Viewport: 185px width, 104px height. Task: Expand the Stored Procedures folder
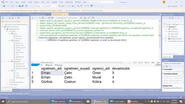tap(7, 82)
